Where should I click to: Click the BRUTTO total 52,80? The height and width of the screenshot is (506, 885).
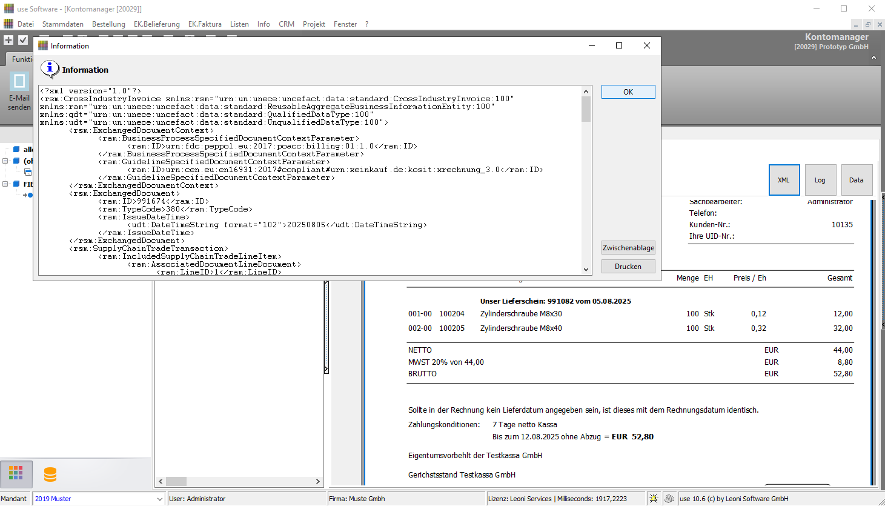tap(843, 374)
